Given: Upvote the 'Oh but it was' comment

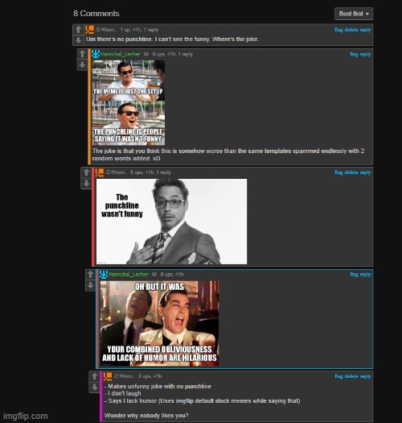Looking at the screenshot, I should (x=91, y=275).
